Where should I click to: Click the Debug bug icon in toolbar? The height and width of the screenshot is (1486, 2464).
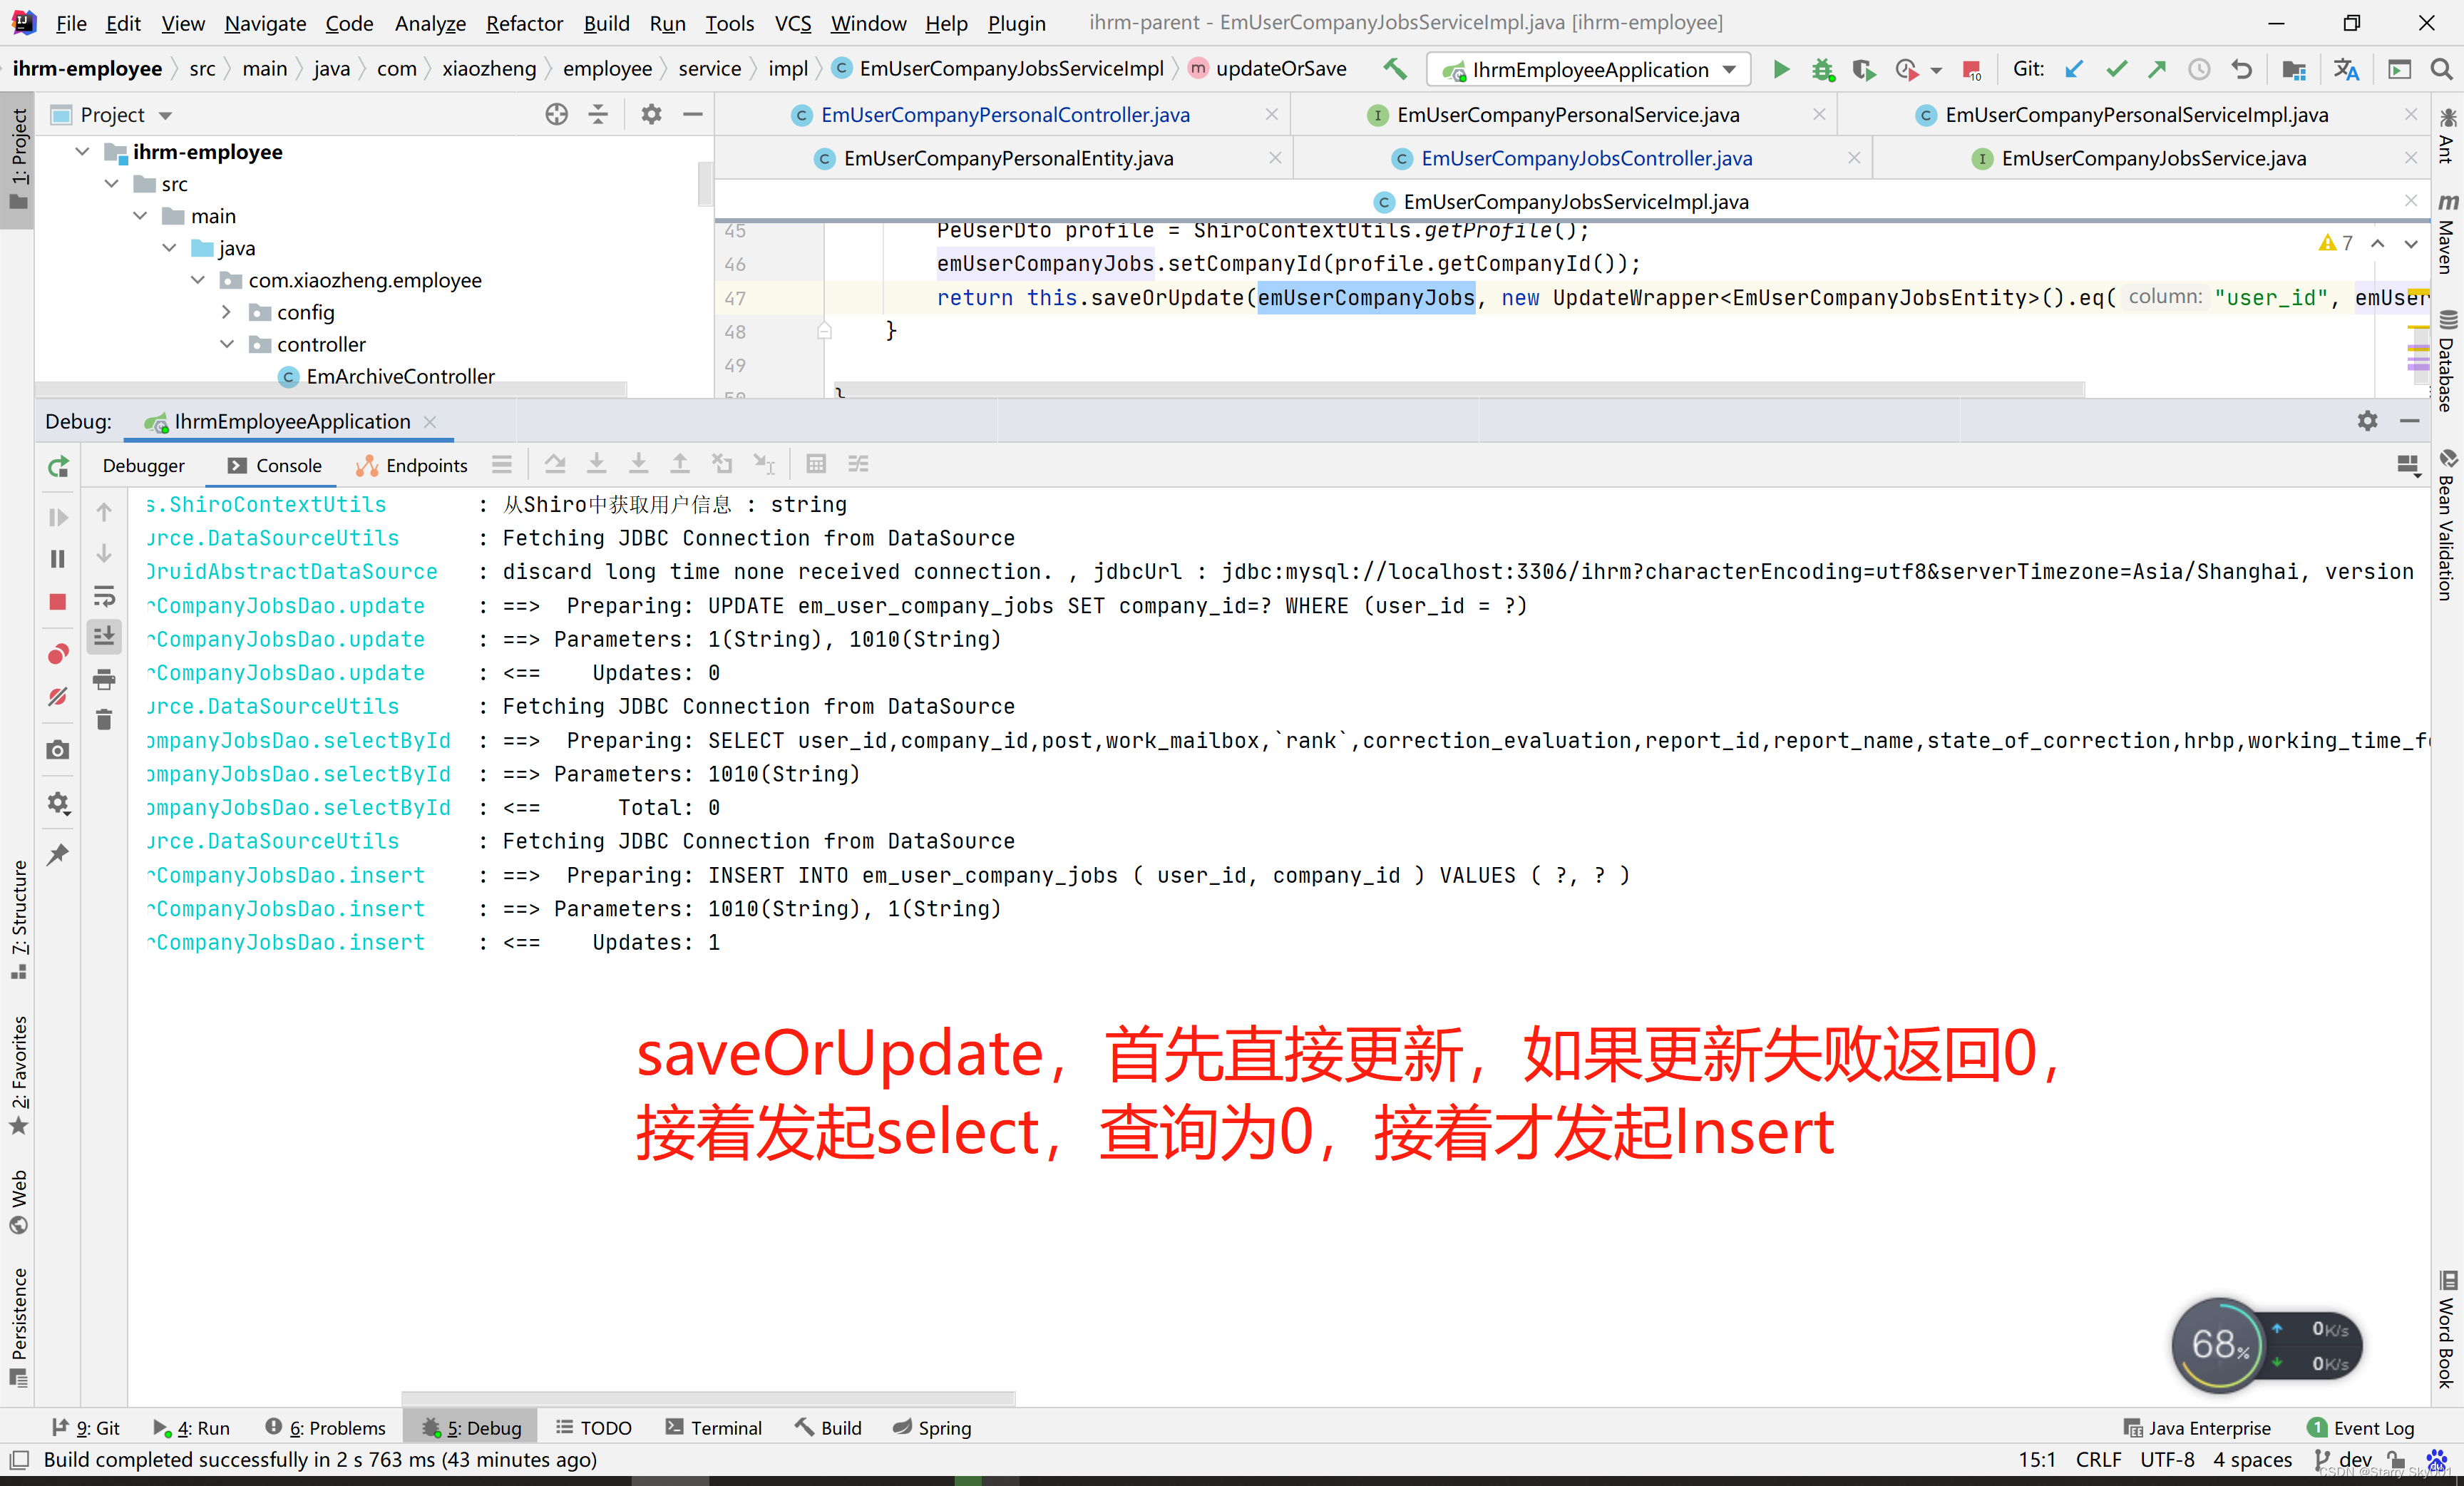coord(1822,69)
